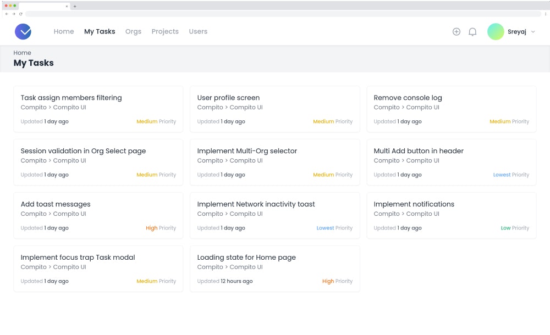Click the browser forward arrow
This screenshot has width=550, height=335.
click(x=14, y=14)
